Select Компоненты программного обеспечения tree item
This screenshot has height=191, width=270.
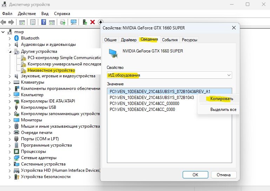60,89
